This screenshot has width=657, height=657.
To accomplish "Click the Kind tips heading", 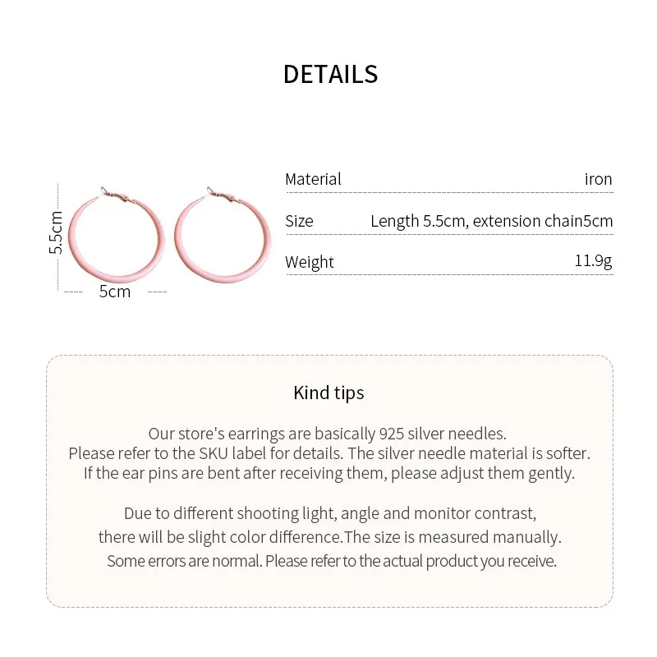I will pos(328,393).
